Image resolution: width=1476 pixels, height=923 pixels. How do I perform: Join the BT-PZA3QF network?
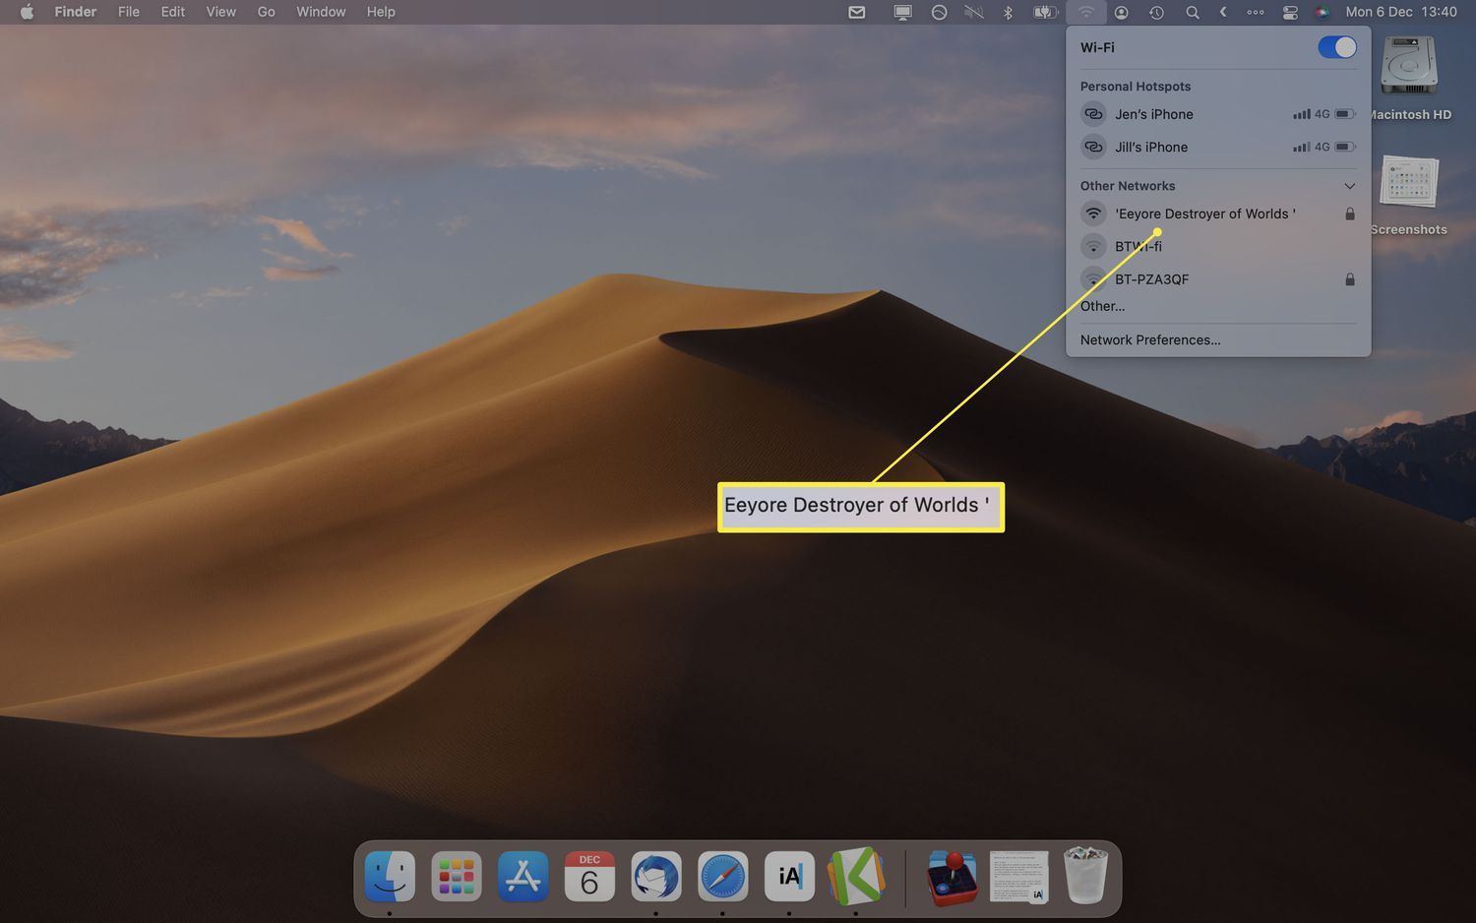click(1151, 279)
